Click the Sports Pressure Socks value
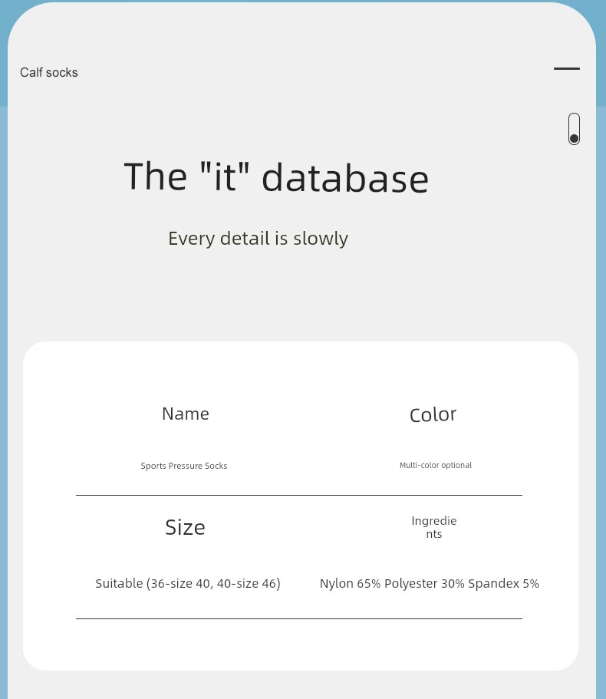The height and width of the screenshot is (699, 606). click(184, 466)
